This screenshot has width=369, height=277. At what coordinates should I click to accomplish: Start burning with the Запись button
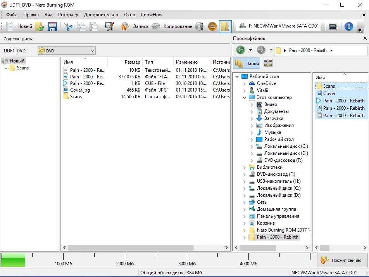click(135, 26)
